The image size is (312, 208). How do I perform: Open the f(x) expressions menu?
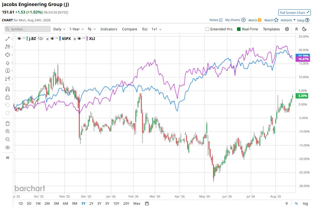(x=145, y=29)
